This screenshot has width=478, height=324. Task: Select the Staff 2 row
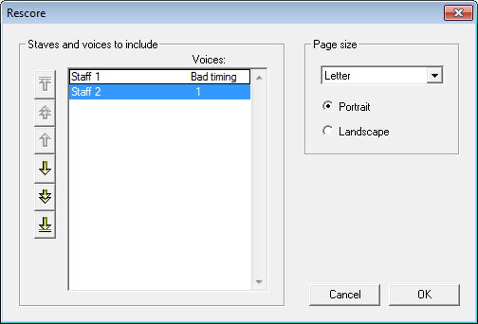160,92
